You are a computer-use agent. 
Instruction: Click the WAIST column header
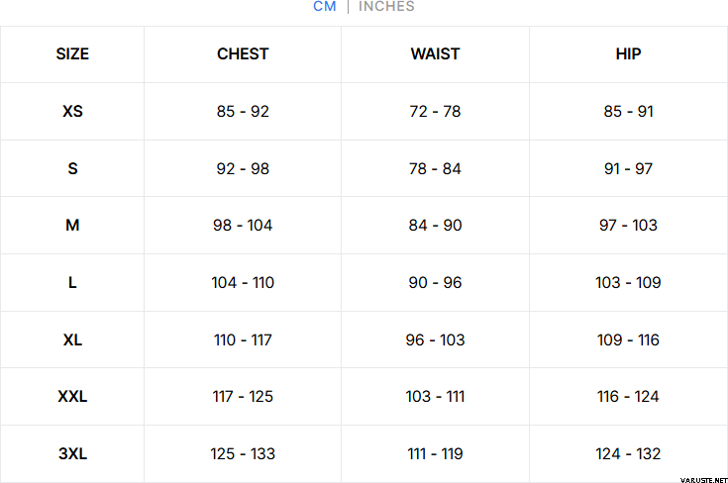pos(435,54)
